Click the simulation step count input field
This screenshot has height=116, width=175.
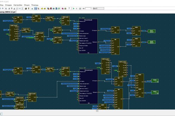89,8
